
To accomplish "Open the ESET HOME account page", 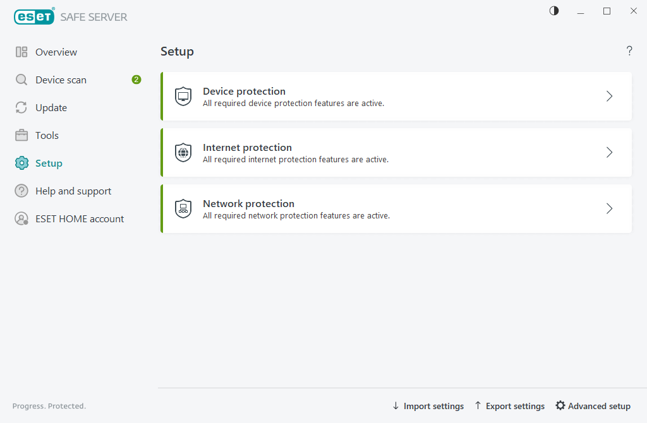I will click(80, 219).
